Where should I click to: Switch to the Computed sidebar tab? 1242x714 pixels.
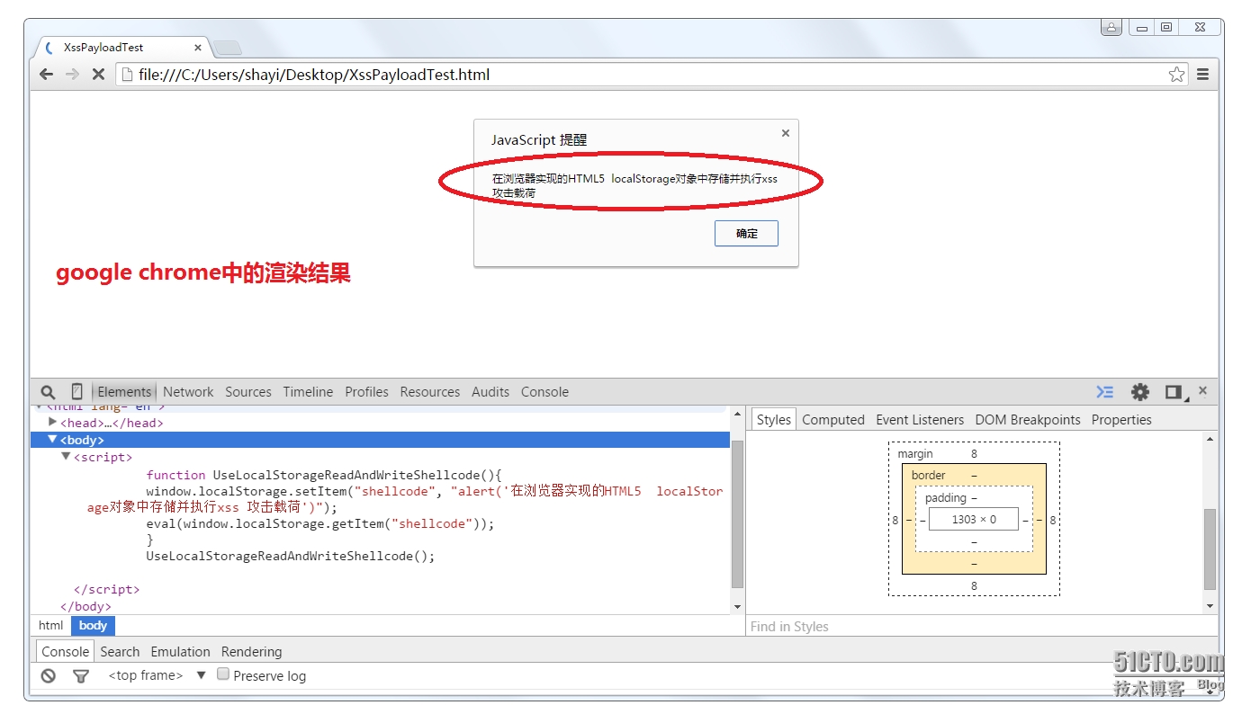tap(833, 420)
